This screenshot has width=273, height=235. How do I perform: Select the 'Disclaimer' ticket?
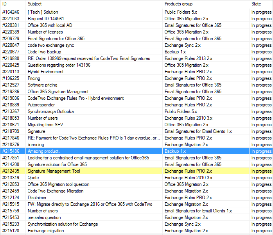click(x=37, y=198)
